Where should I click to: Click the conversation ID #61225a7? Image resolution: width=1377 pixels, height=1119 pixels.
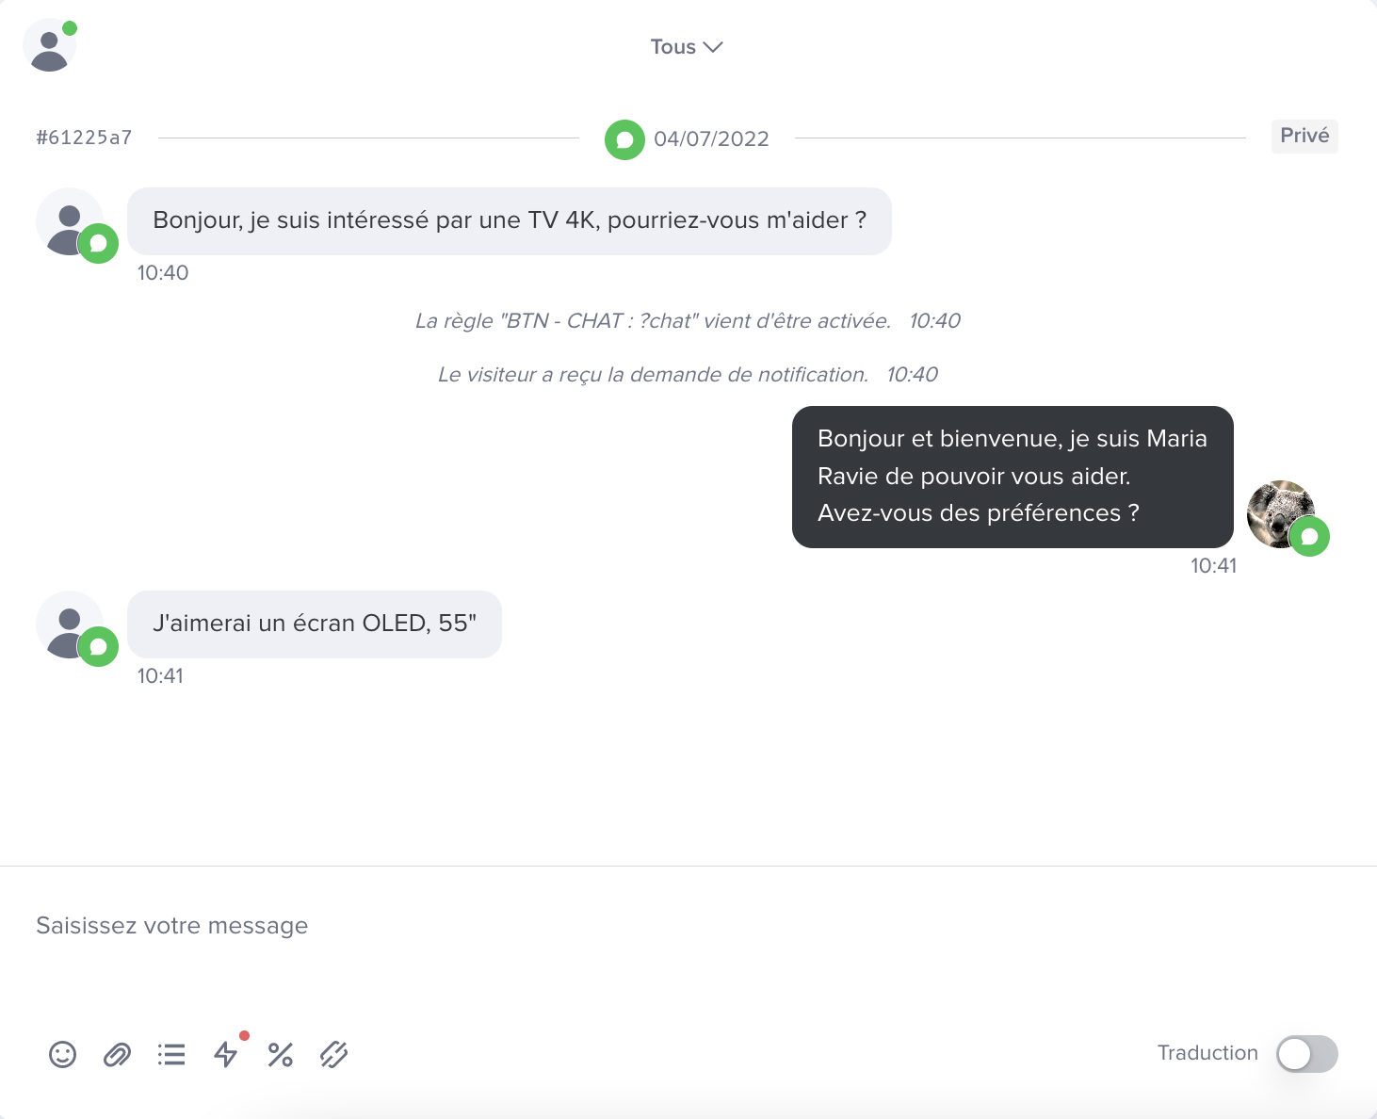click(x=84, y=138)
